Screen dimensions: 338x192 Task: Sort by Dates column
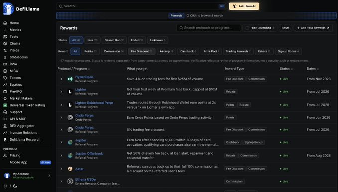pos(313,69)
